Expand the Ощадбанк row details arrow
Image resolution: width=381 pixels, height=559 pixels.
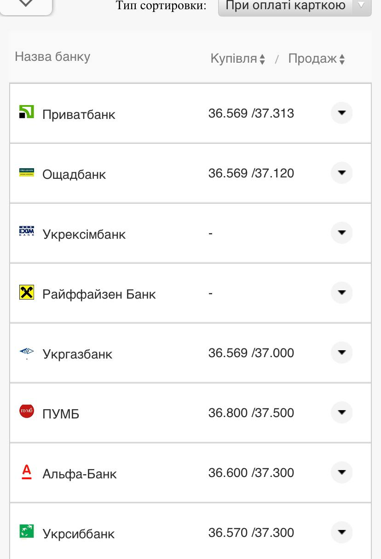(341, 173)
